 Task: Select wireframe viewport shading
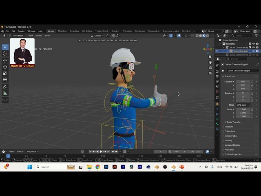tap(197, 36)
